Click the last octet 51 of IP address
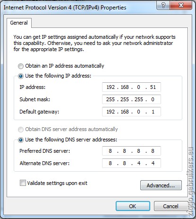This screenshot has height=219, width=196. pos(153,87)
